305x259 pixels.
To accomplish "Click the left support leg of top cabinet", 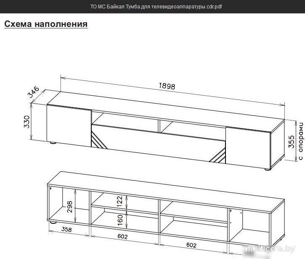I will [x=53, y=143].
